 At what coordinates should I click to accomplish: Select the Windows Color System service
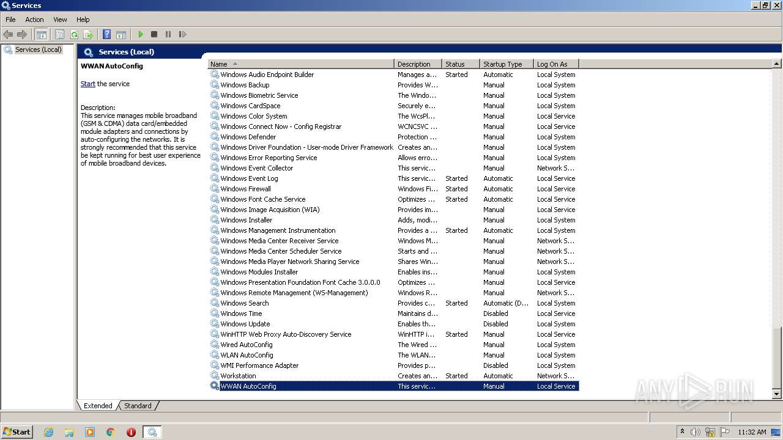tap(393, 116)
